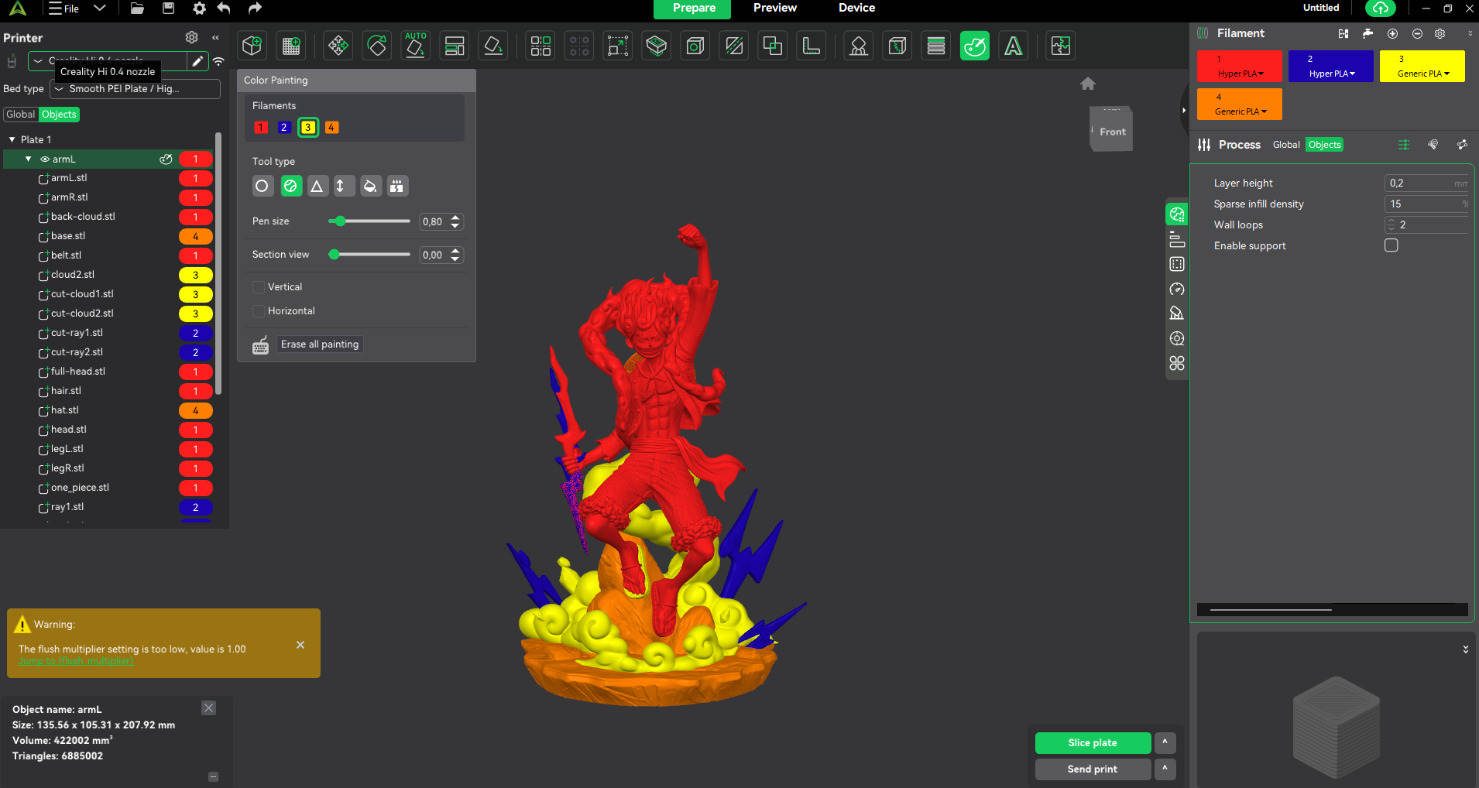Switch to the Prepare tab
Image resolution: width=1479 pixels, height=788 pixels.
(x=694, y=9)
